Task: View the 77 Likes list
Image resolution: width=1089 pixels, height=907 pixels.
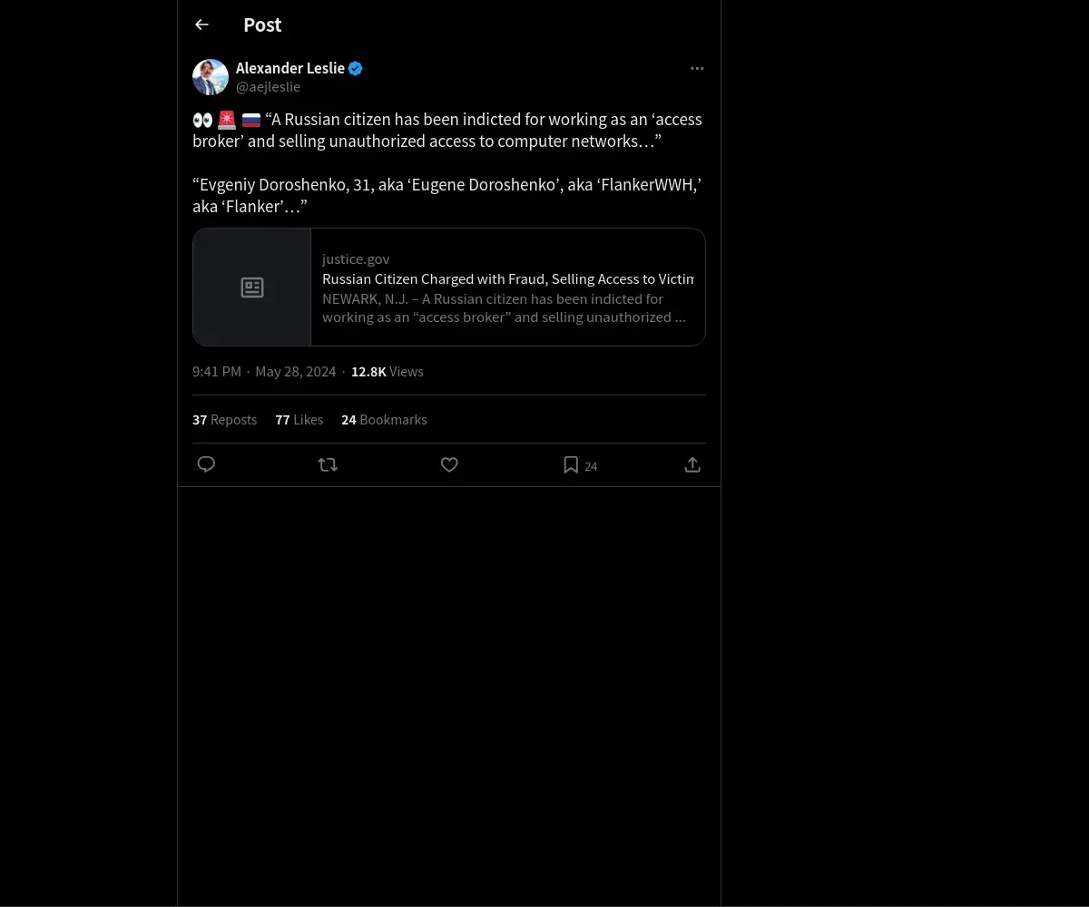Action: (x=299, y=420)
